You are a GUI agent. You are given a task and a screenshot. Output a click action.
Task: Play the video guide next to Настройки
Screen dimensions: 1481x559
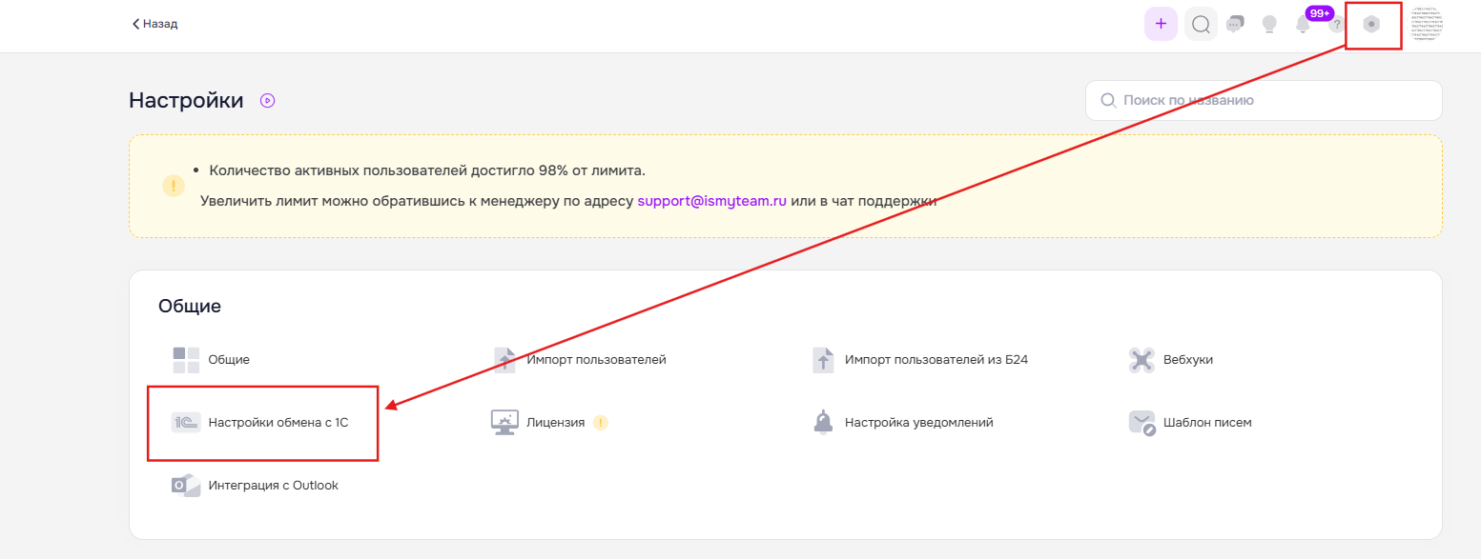click(268, 101)
